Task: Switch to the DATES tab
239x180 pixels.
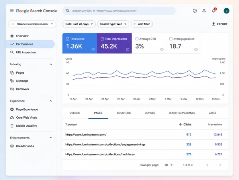Action: pyautogui.click(x=212, y=113)
